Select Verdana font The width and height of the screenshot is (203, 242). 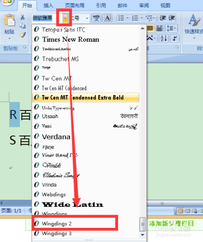[x=86, y=136]
